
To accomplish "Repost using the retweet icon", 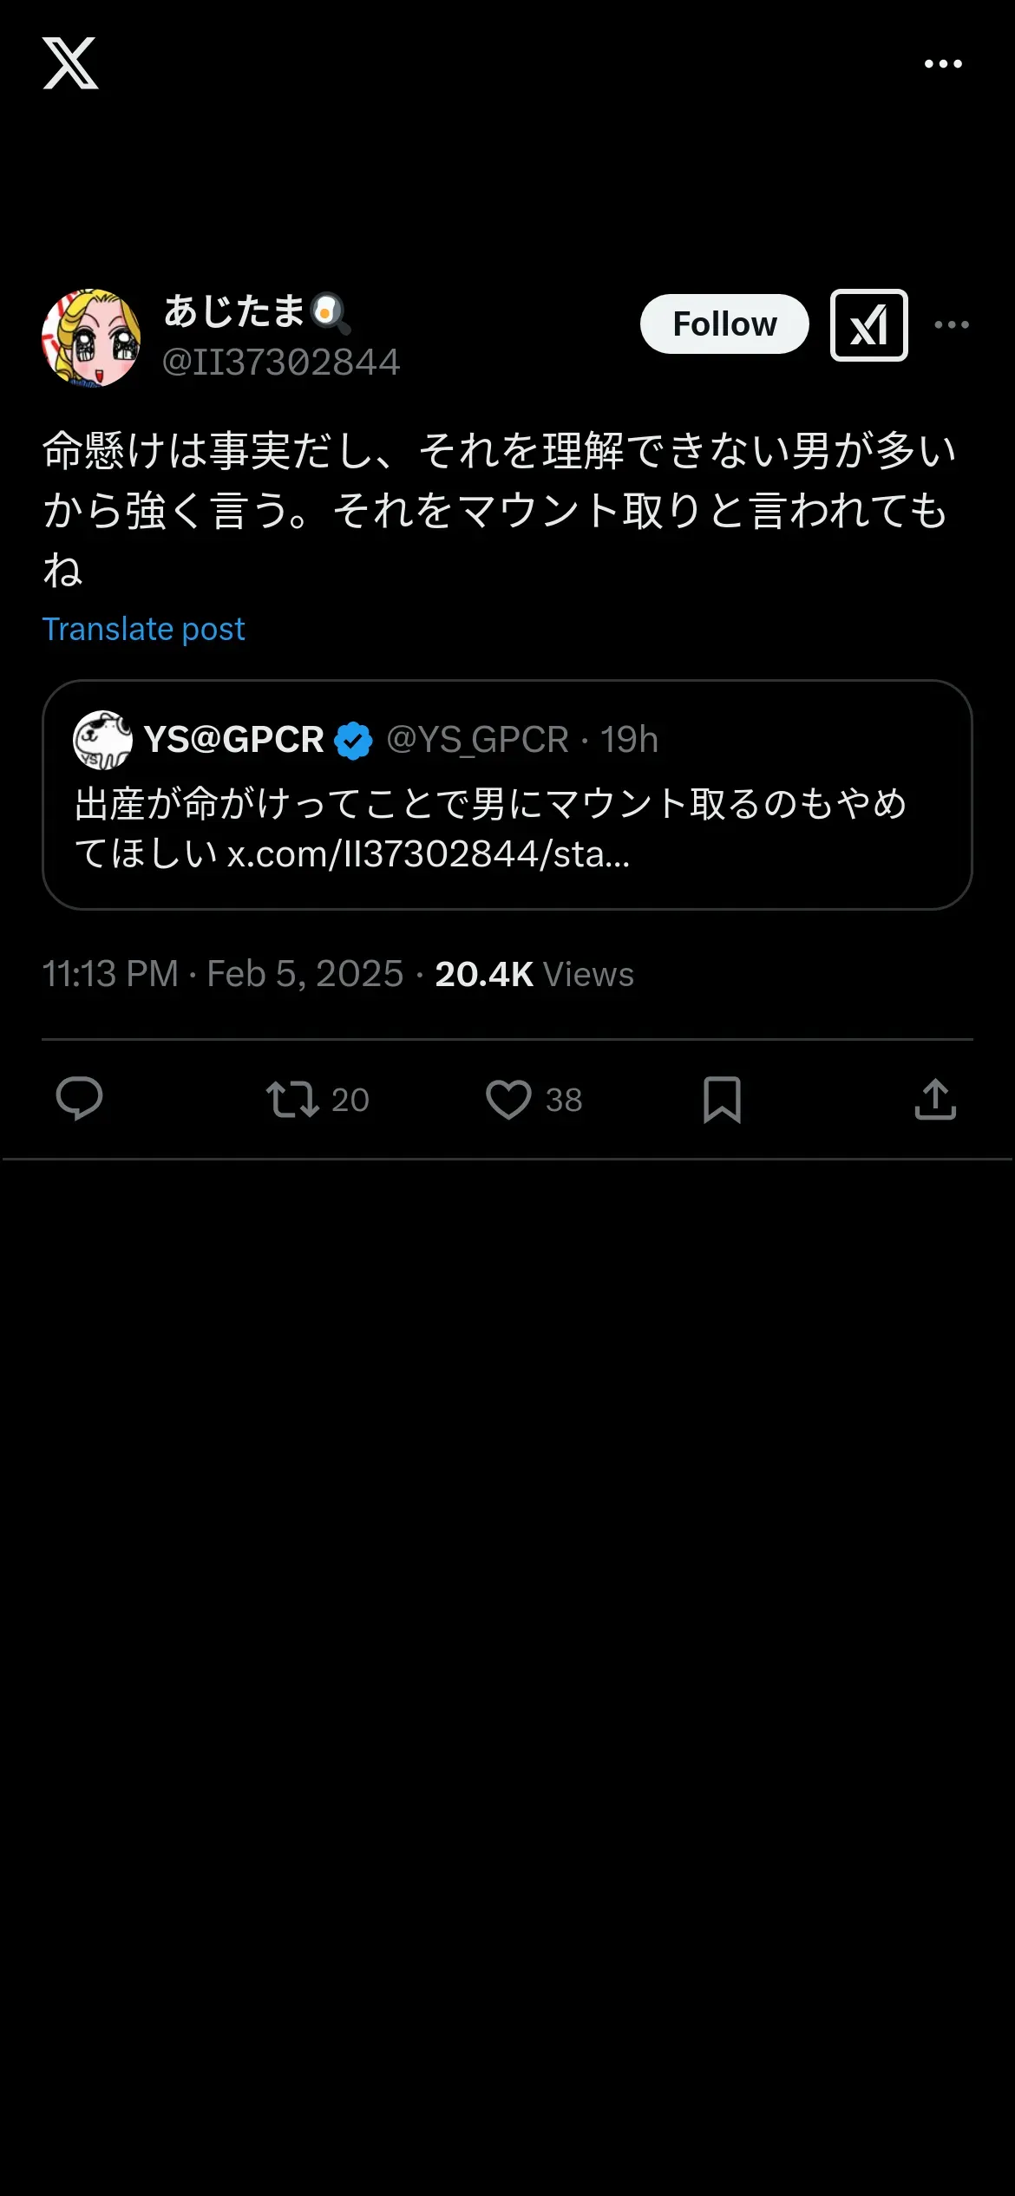I will click(292, 1099).
